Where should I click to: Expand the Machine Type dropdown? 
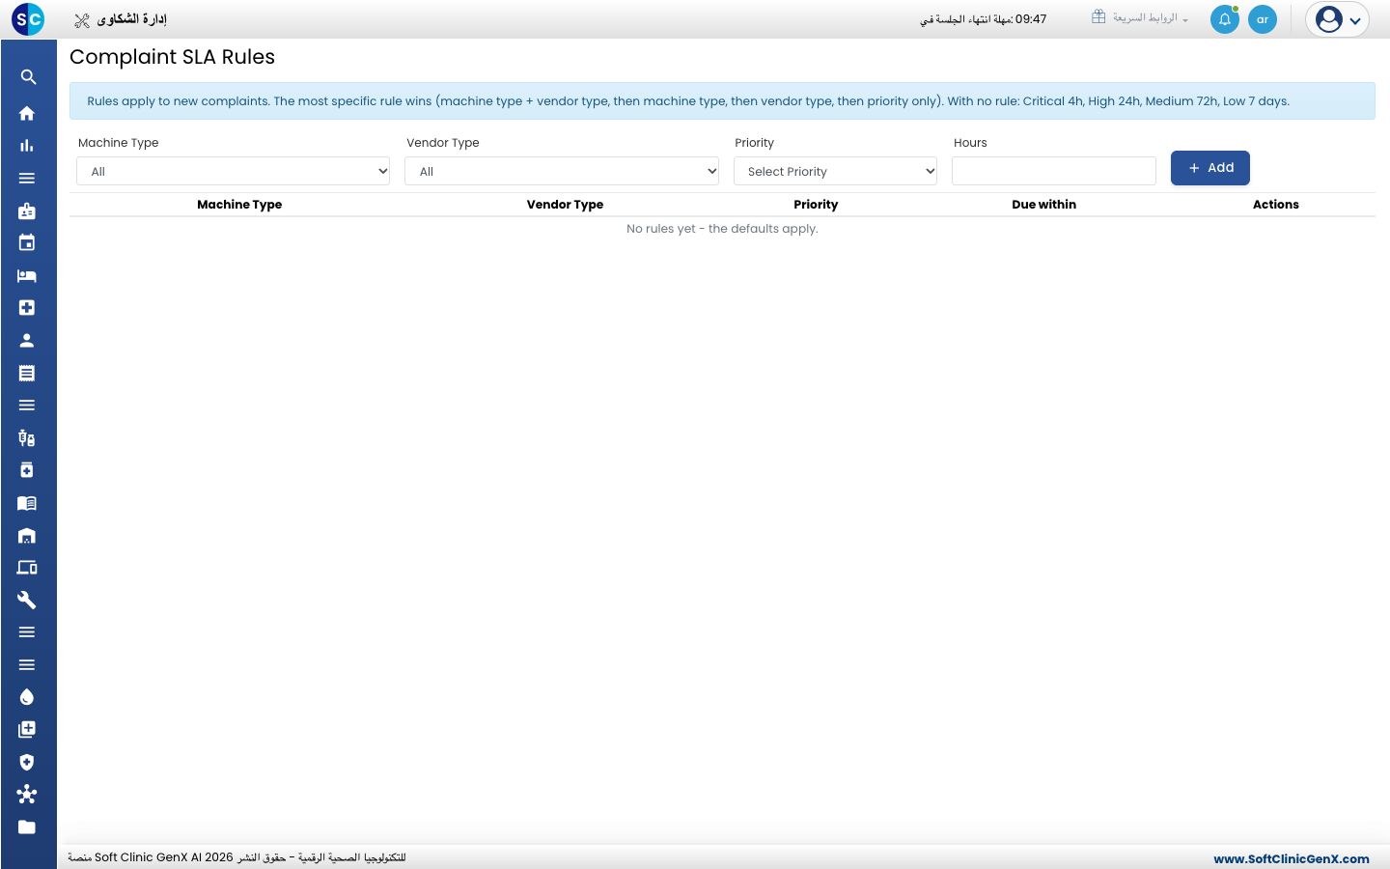tap(234, 171)
